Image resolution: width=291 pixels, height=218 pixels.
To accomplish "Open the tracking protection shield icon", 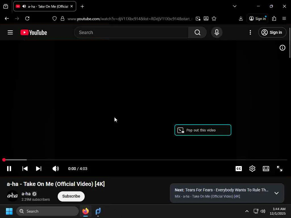I will coord(54,18).
